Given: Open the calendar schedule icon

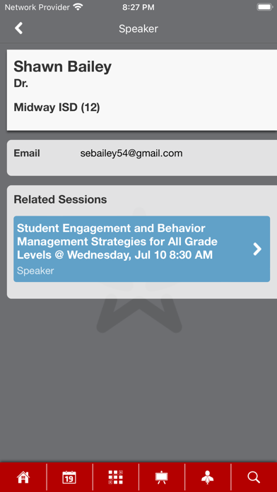Looking at the screenshot, I should click(x=69, y=477).
